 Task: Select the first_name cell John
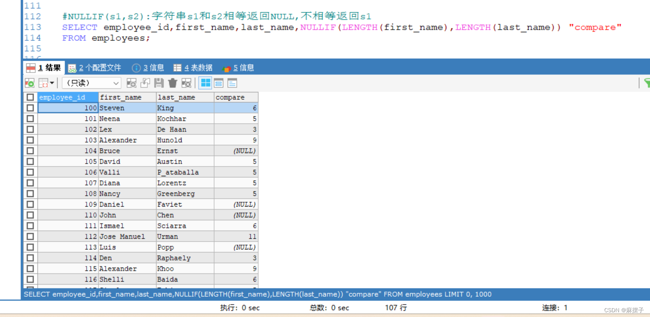pos(127,215)
